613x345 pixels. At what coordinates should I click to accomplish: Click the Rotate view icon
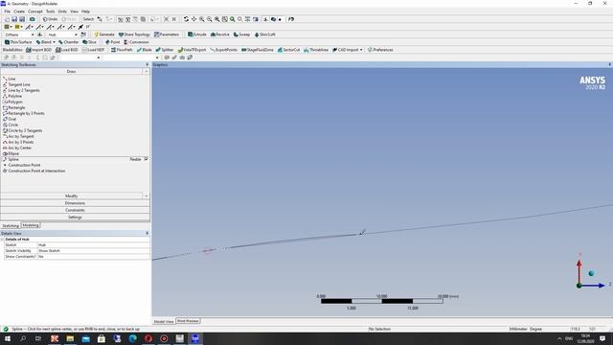click(186, 19)
